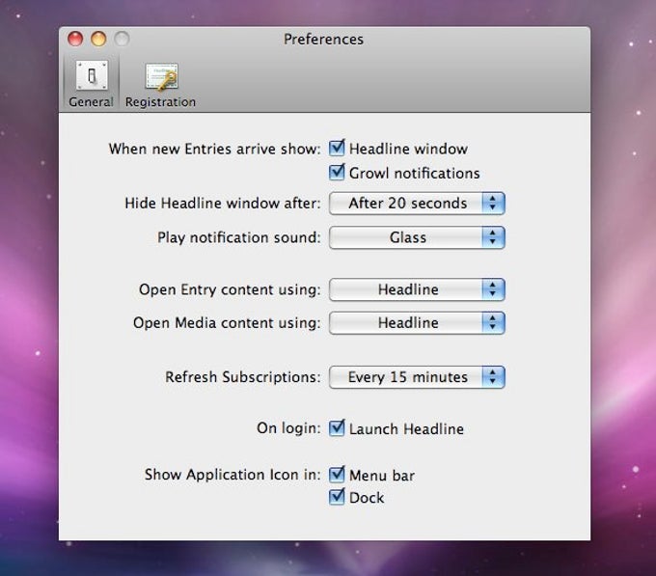Open the After 20 seconds dropdown

417,204
